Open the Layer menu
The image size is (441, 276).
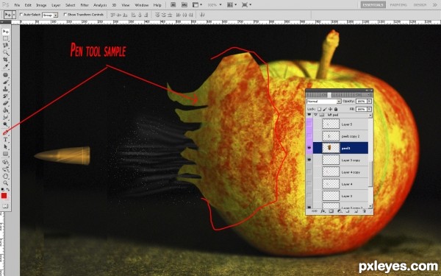coord(56,5)
